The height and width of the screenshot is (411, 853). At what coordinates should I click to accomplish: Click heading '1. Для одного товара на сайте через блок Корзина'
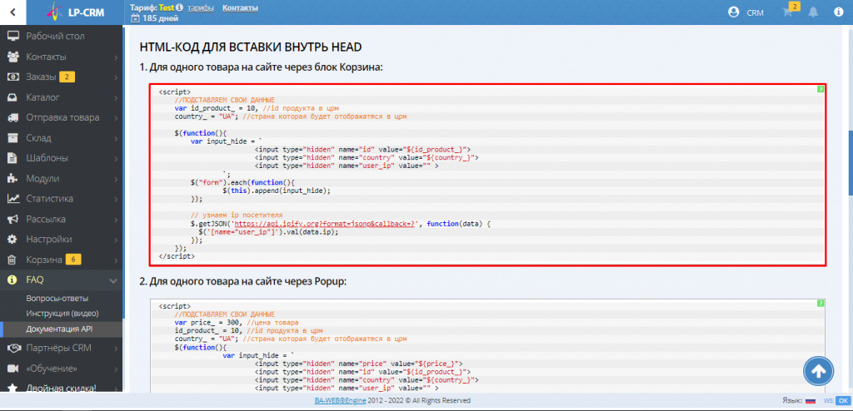(x=262, y=67)
